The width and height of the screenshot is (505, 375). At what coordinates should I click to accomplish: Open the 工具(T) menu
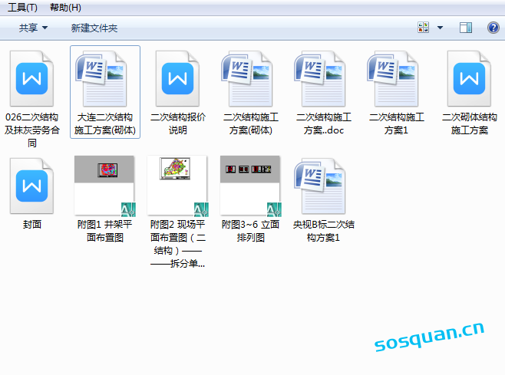[22, 8]
